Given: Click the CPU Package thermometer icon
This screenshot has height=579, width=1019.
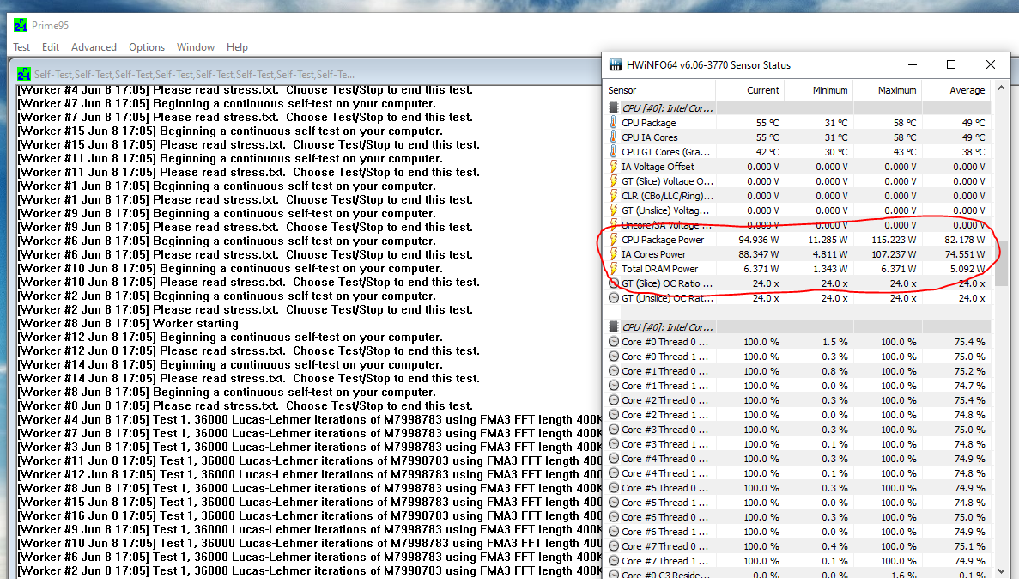Looking at the screenshot, I should click(x=613, y=122).
